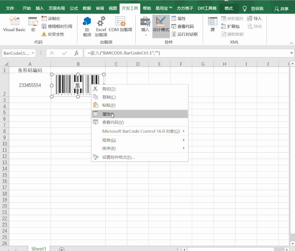The width and height of the screenshot is (295, 251).
Task: Start recording a macro (录制宏)
Action: (51, 18)
